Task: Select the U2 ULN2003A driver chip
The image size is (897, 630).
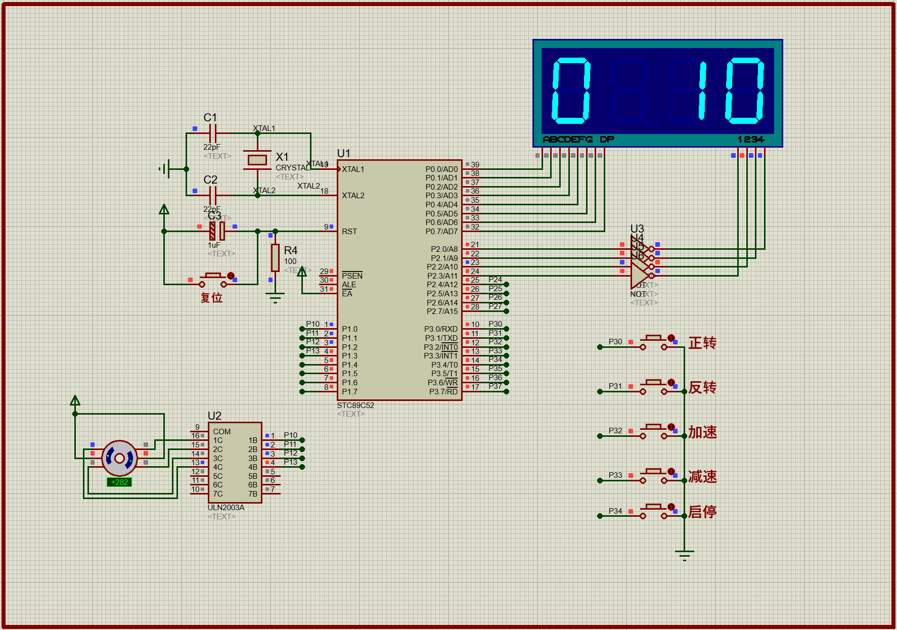Action: 235,463
